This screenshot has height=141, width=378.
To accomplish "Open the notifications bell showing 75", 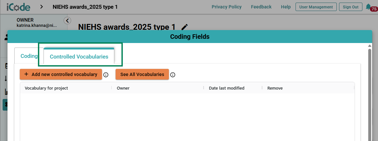I will click(x=371, y=7).
